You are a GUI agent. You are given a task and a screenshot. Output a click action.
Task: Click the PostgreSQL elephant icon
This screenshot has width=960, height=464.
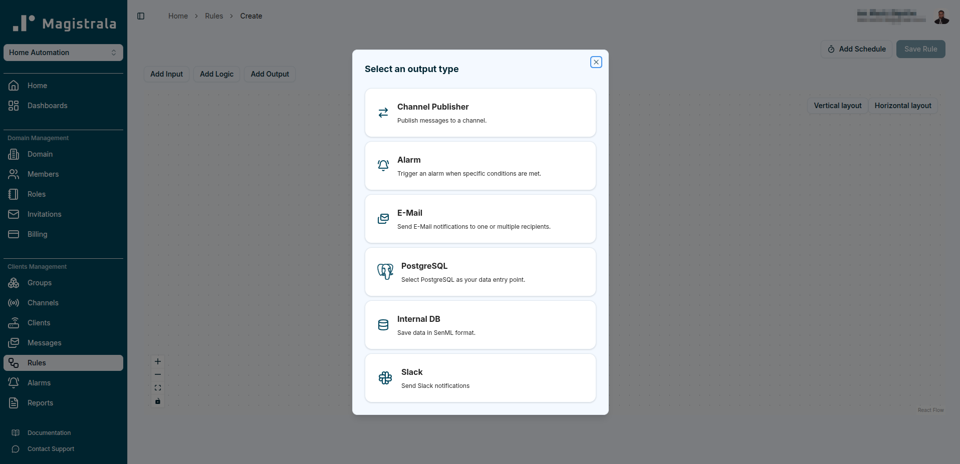pyautogui.click(x=385, y=272)
